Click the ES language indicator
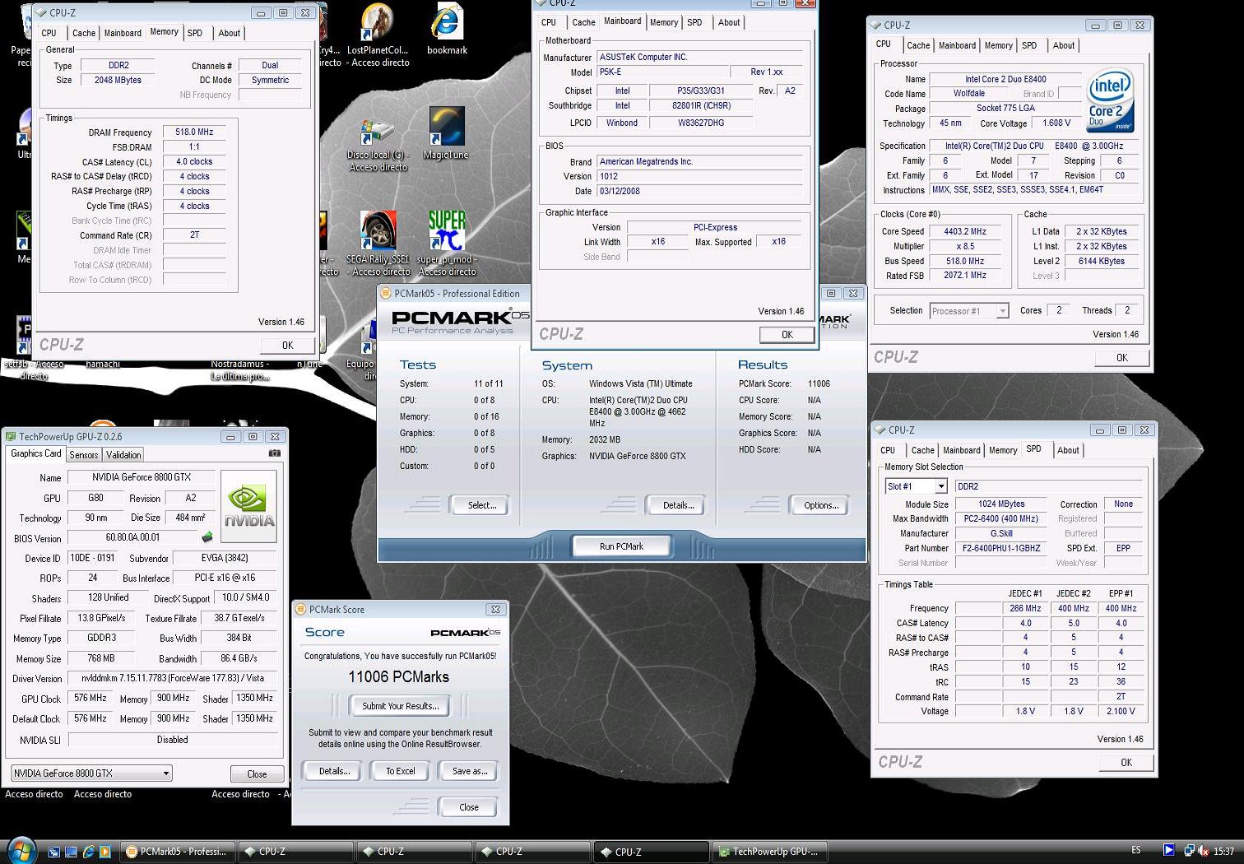This screenshot has width=1244, height=864. point(1136,851)
